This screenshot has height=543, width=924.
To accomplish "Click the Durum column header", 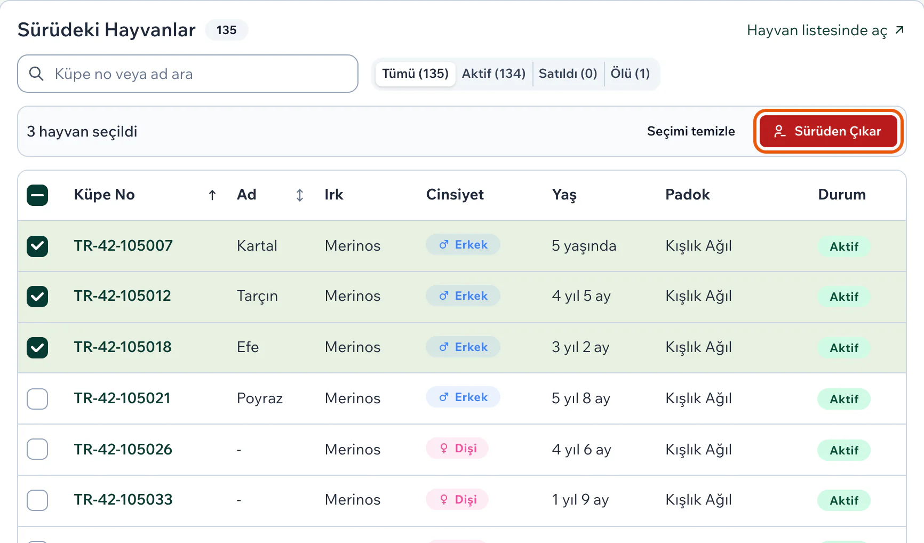I will [842, 195].
